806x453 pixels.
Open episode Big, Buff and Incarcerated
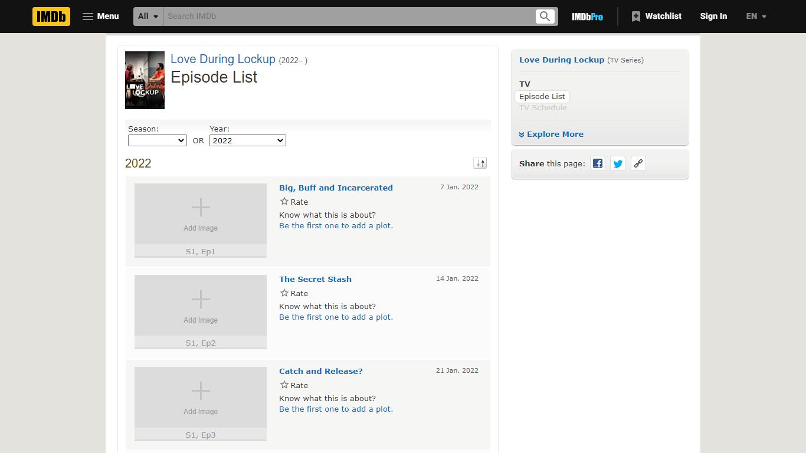(336, 188)
